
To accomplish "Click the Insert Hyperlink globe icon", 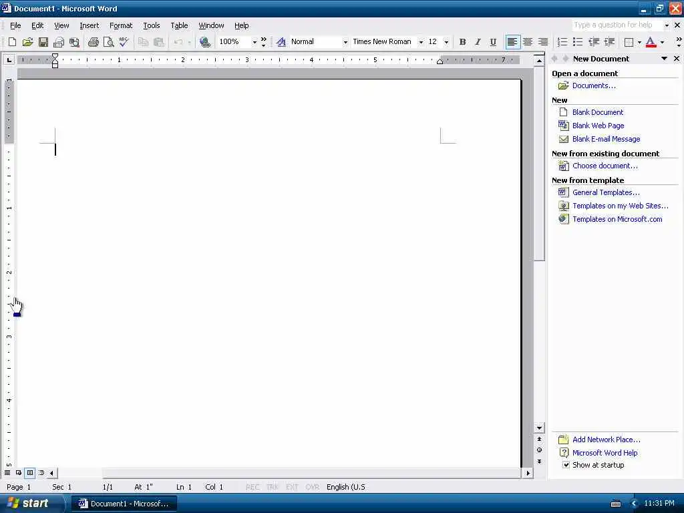I will pyautogui.click(x=204, y=42).
